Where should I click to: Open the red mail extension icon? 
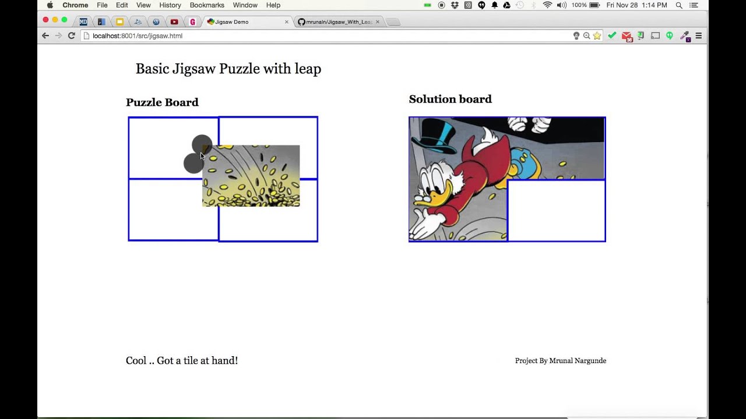click(x=627, y=36)
